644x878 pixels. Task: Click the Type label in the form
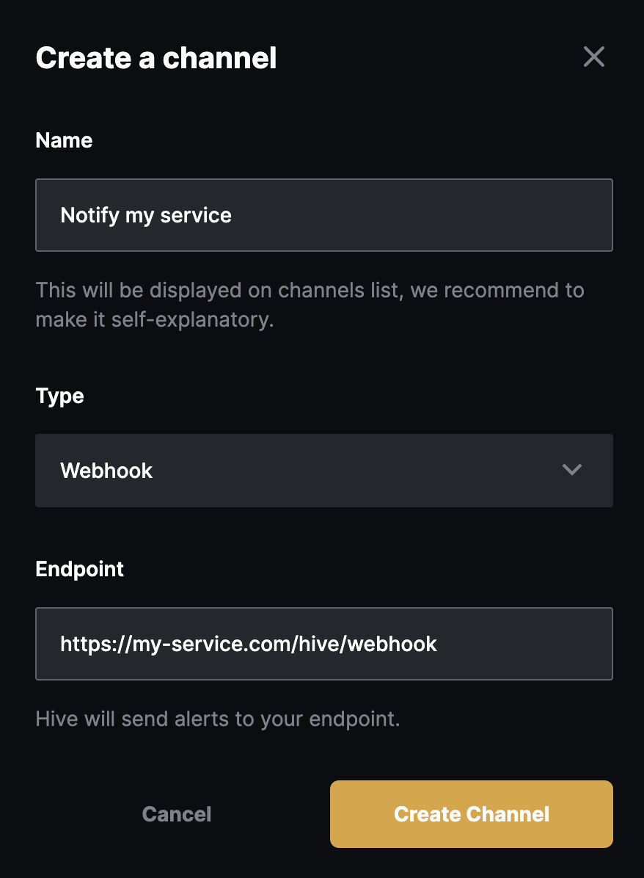tap(59, 396)
